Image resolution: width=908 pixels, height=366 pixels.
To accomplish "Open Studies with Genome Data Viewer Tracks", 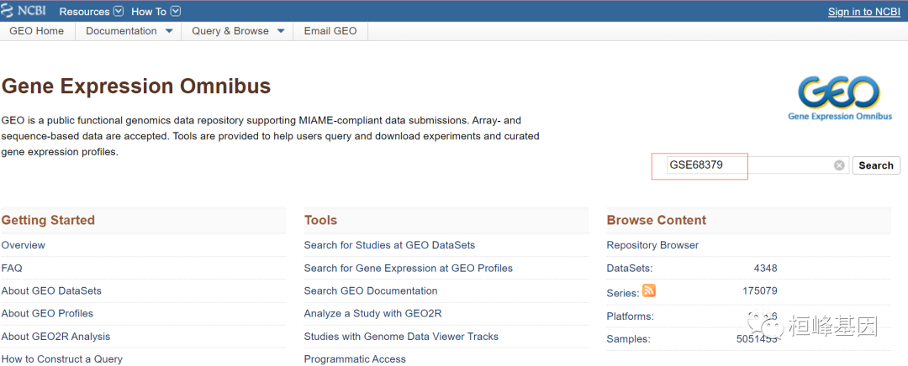I will 401,337.
